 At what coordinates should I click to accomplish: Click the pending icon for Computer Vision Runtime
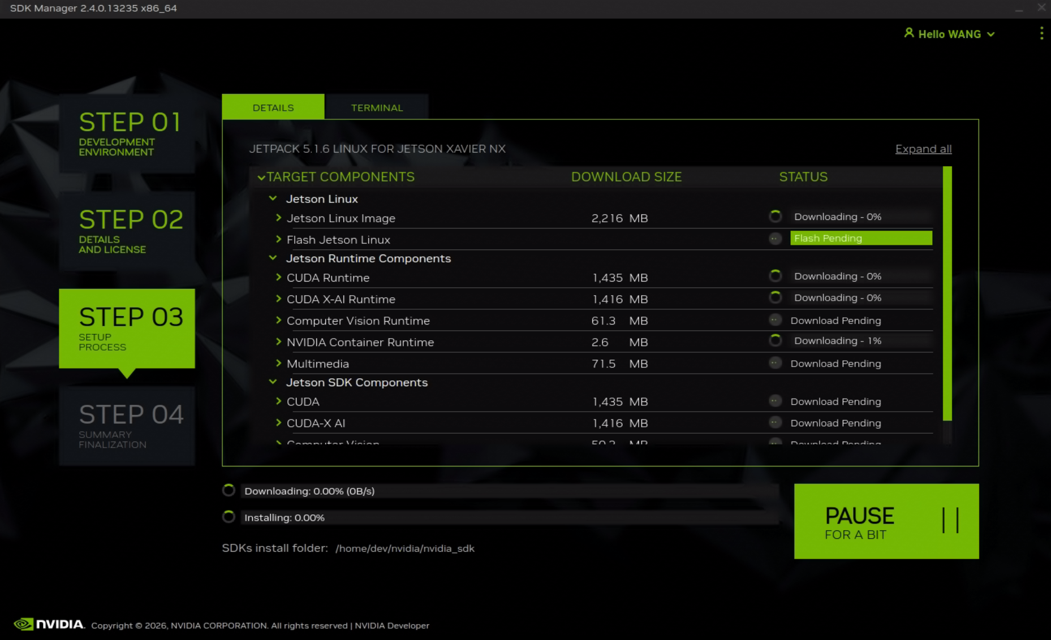click(x=776, y=320)
